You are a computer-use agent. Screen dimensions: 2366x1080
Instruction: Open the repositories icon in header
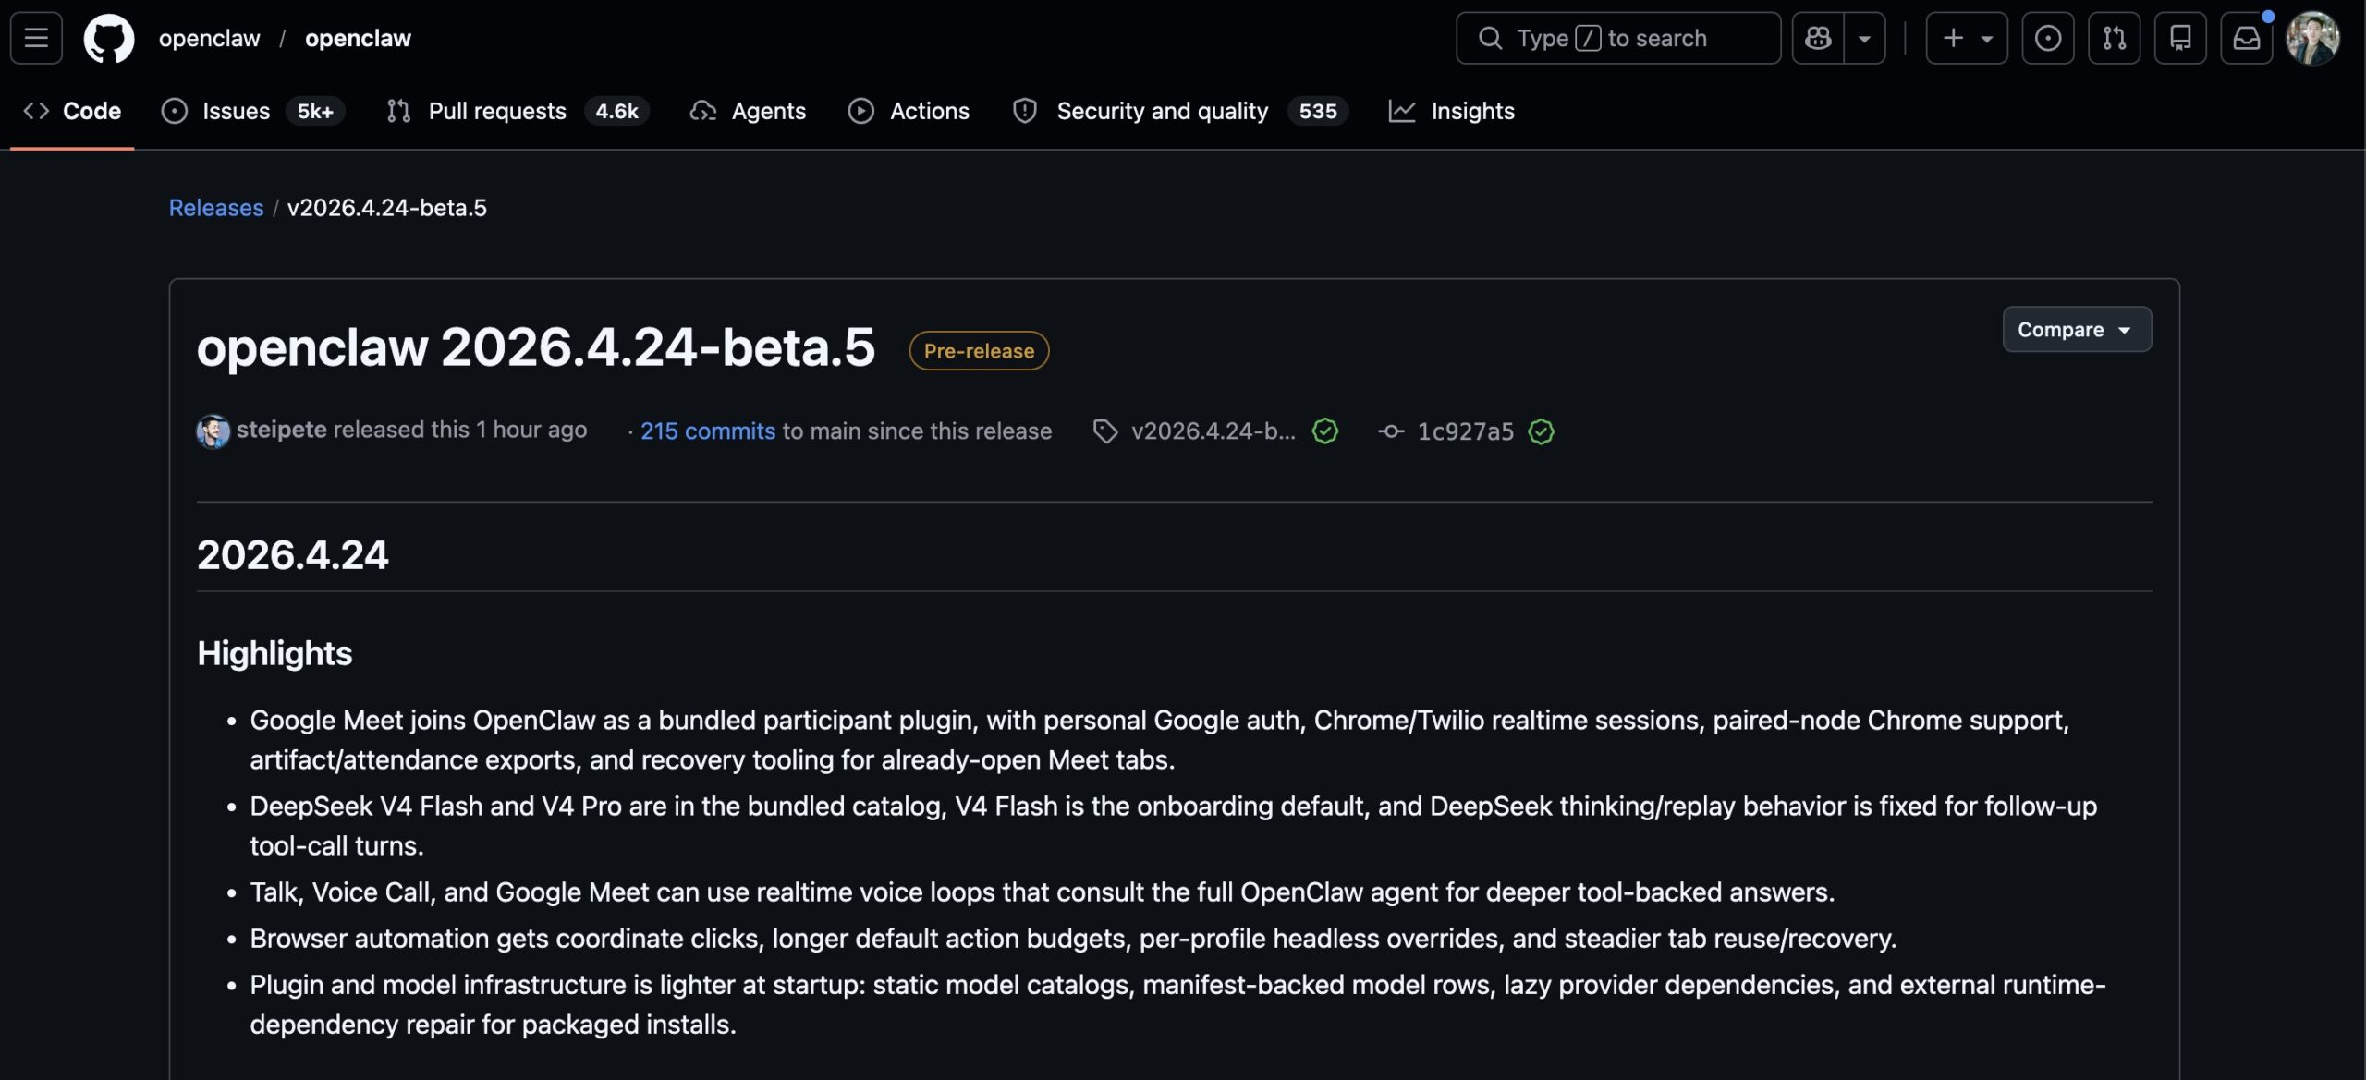[2180, 38]
